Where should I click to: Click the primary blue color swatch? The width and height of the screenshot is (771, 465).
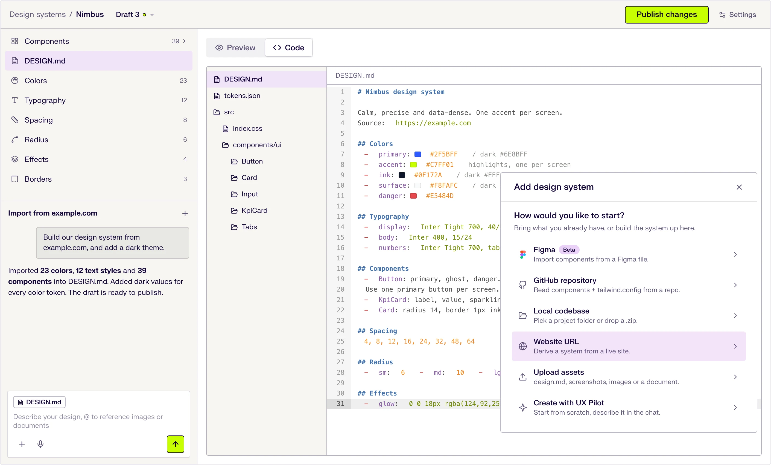(x=418, y=154)
